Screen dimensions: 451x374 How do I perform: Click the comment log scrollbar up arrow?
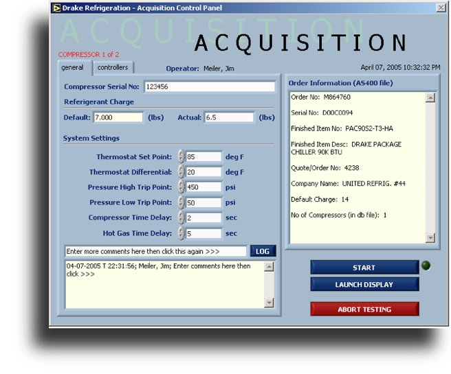click(x=269, y=266)
